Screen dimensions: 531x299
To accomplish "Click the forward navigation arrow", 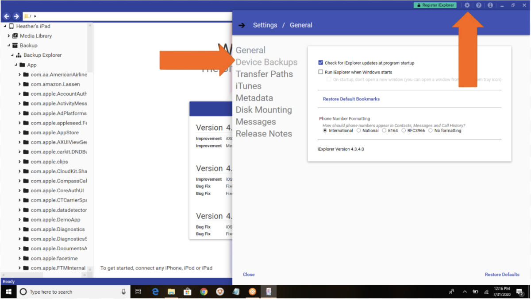I will pos(16,16).
